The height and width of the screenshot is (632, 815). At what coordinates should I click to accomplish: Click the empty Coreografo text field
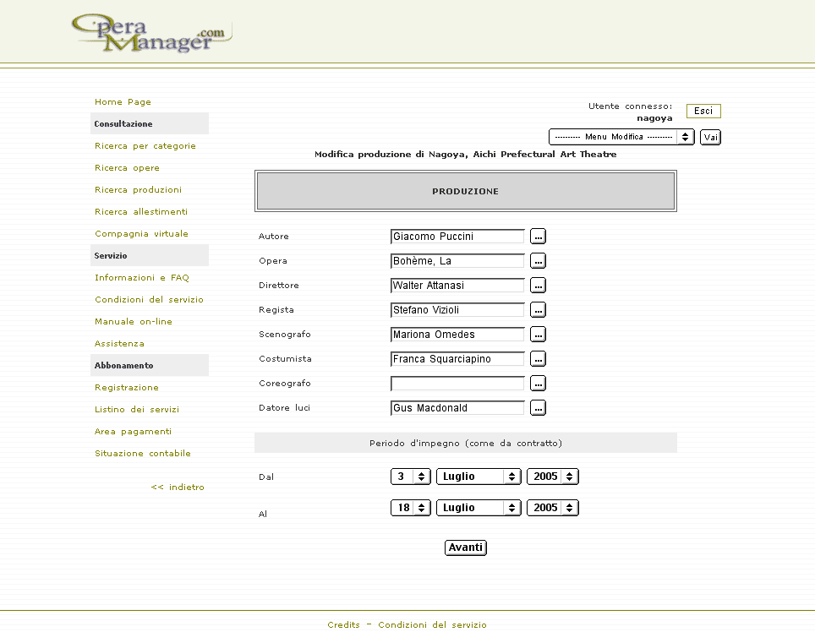point(457,384)
